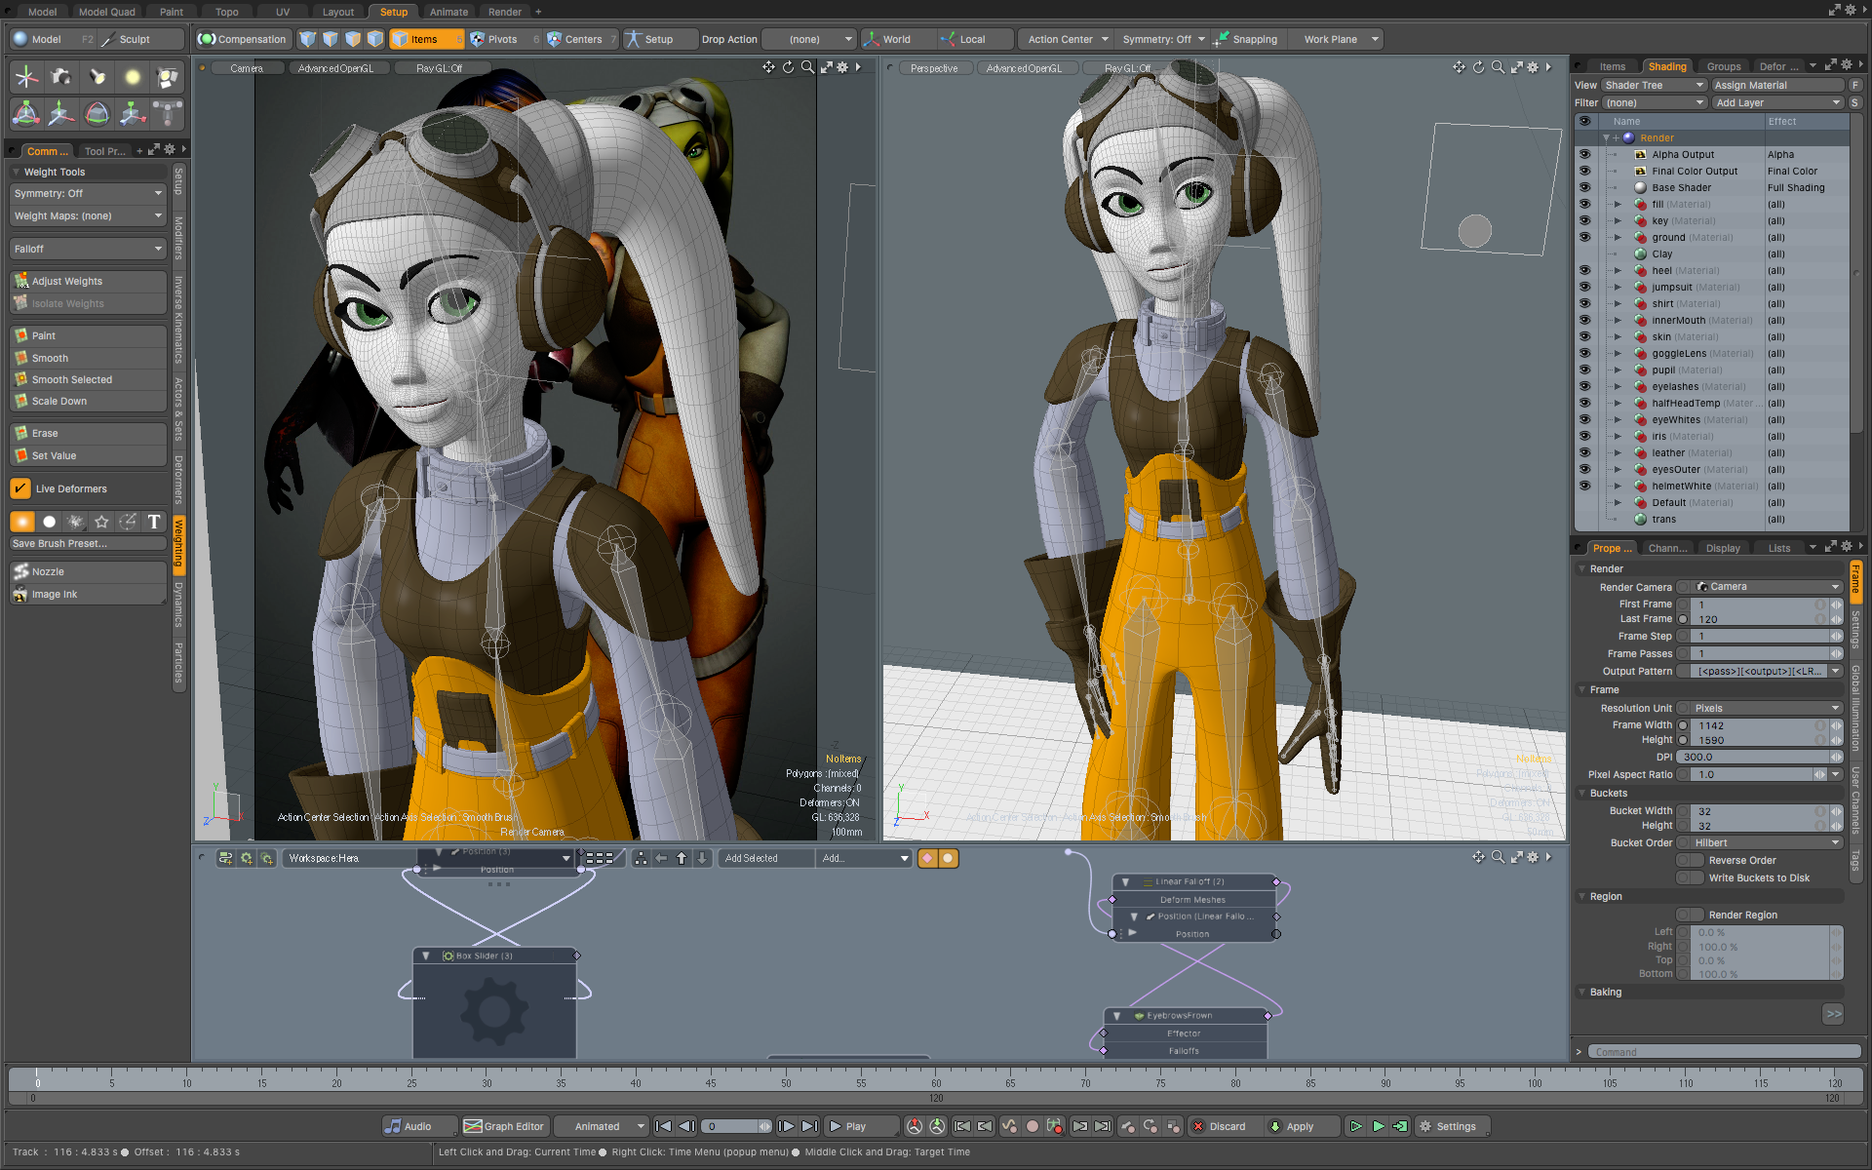Choose the star-shaped brush tip icon
The width and height of the screenshot is (1872, 1170).
click(x=101, y=522)
